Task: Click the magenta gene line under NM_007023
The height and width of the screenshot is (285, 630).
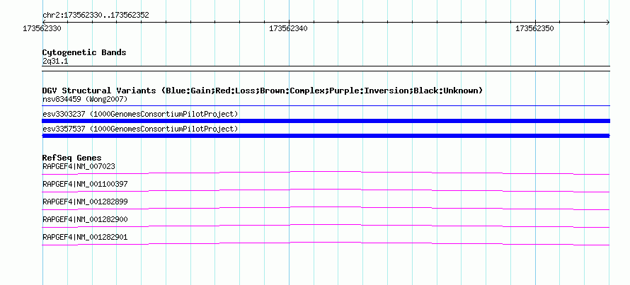Action: point(326,173)
